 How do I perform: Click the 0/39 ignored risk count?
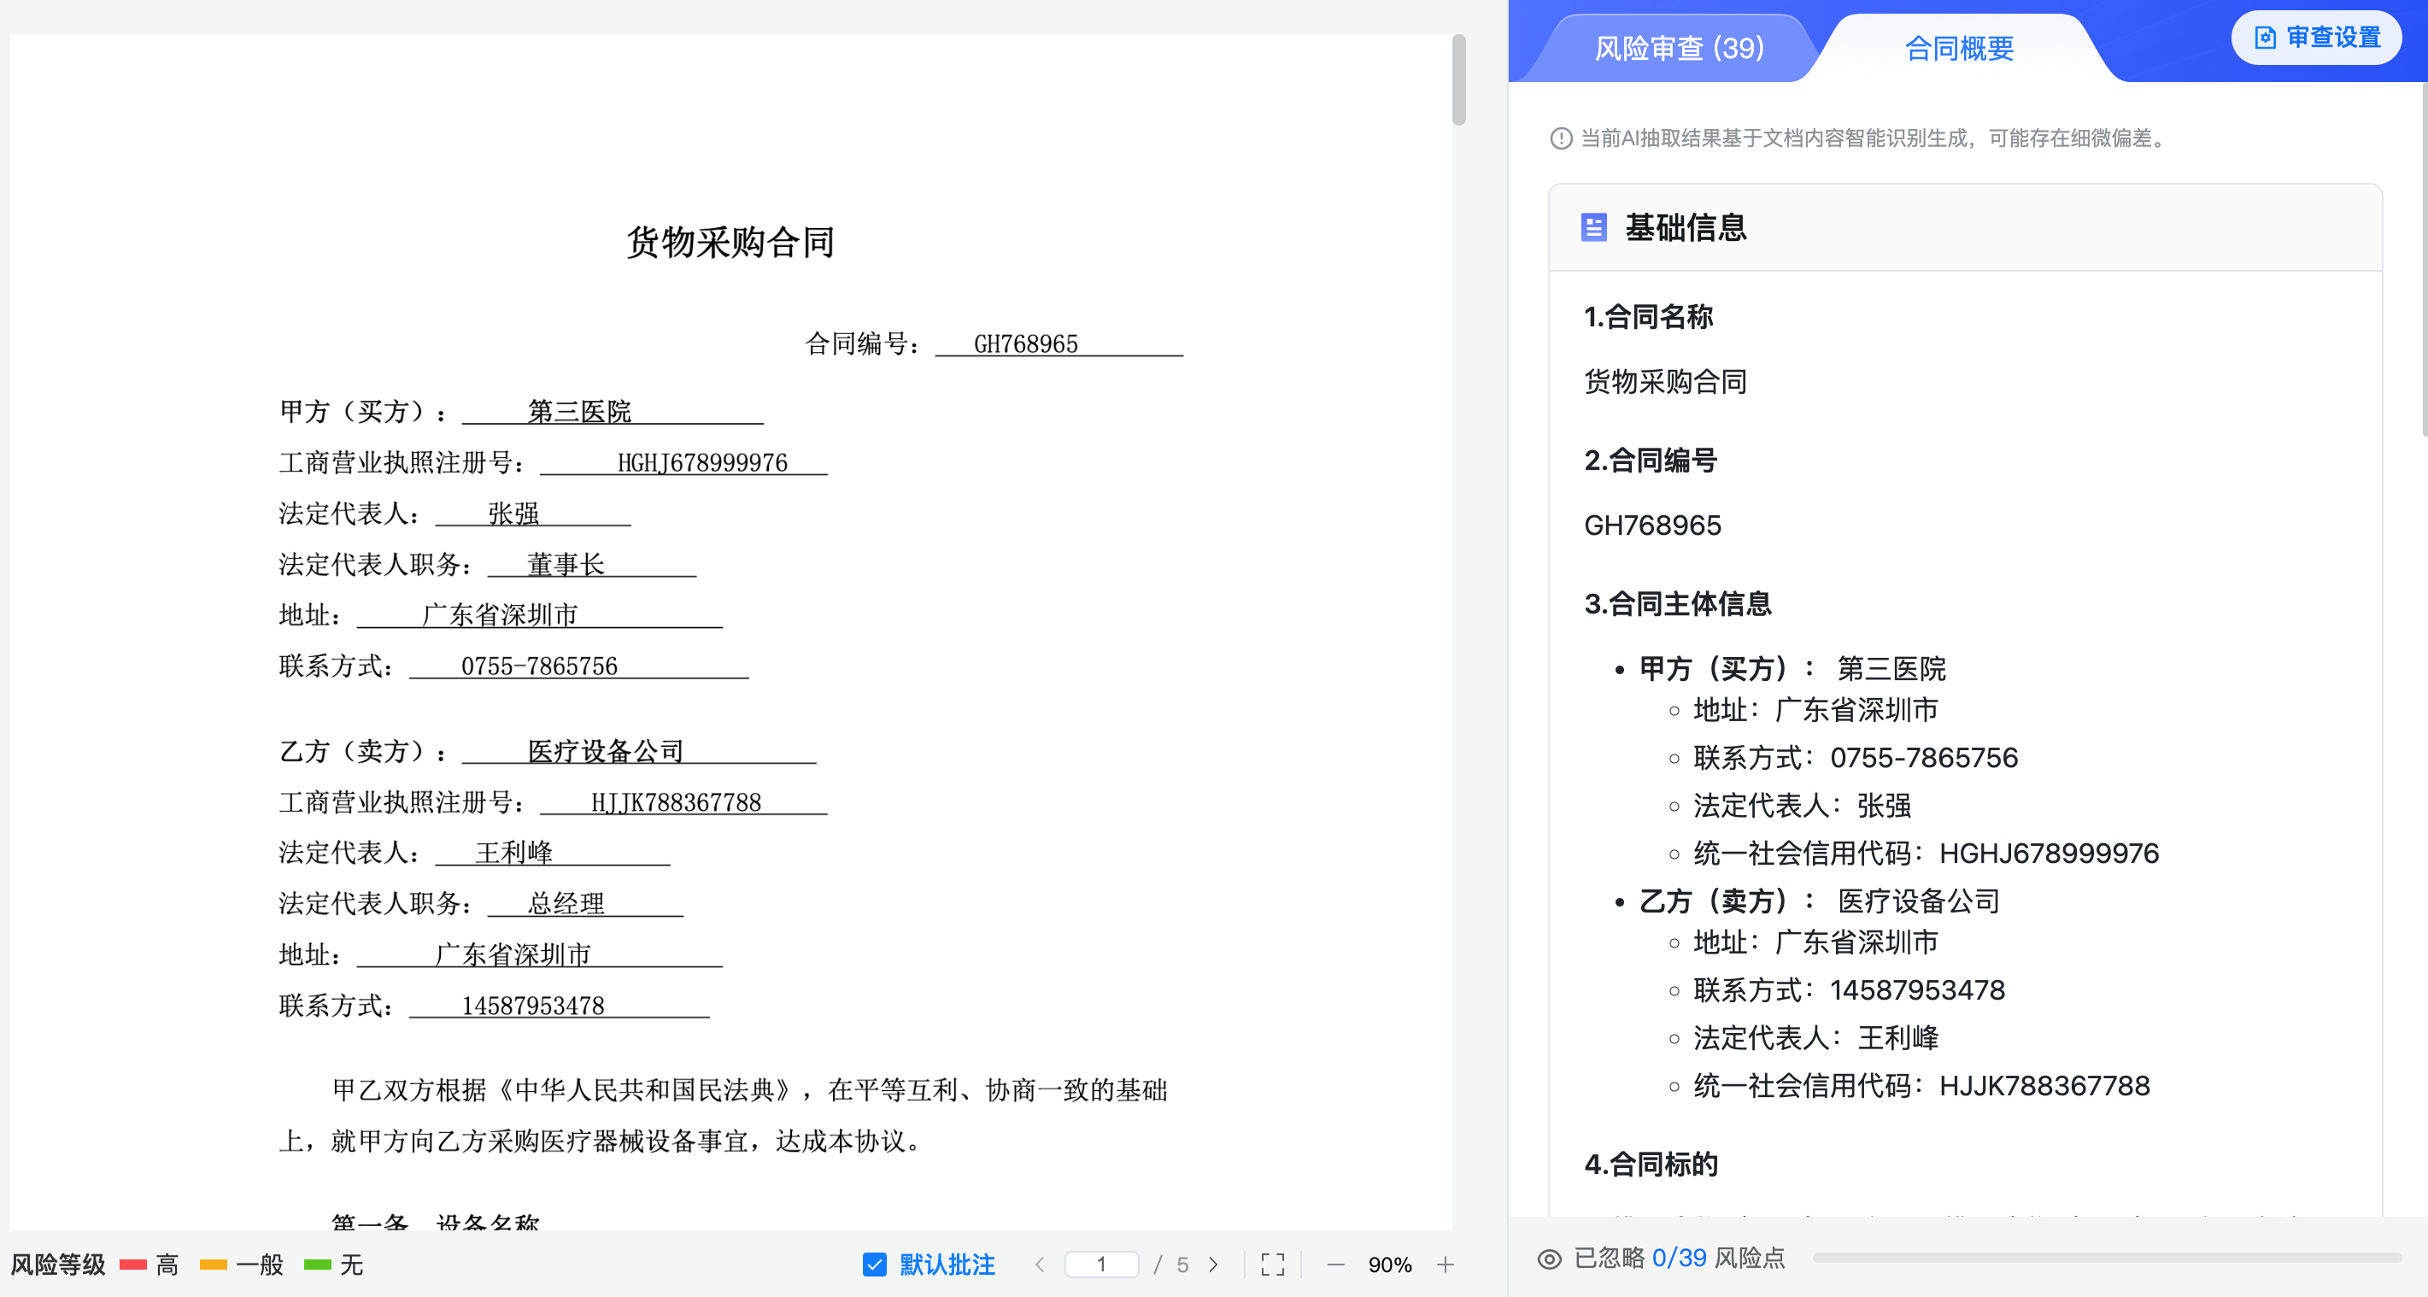pos(1679,1258)
